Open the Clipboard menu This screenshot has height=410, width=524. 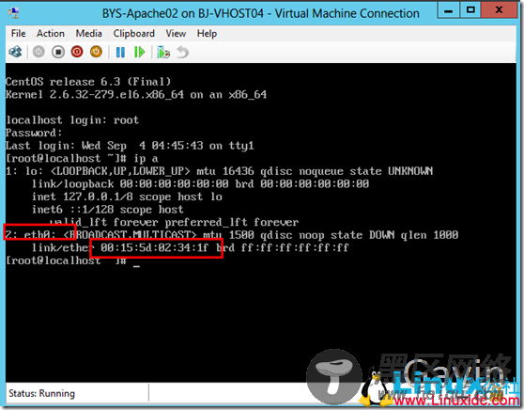pyautogui.click(x=133, y=34)
